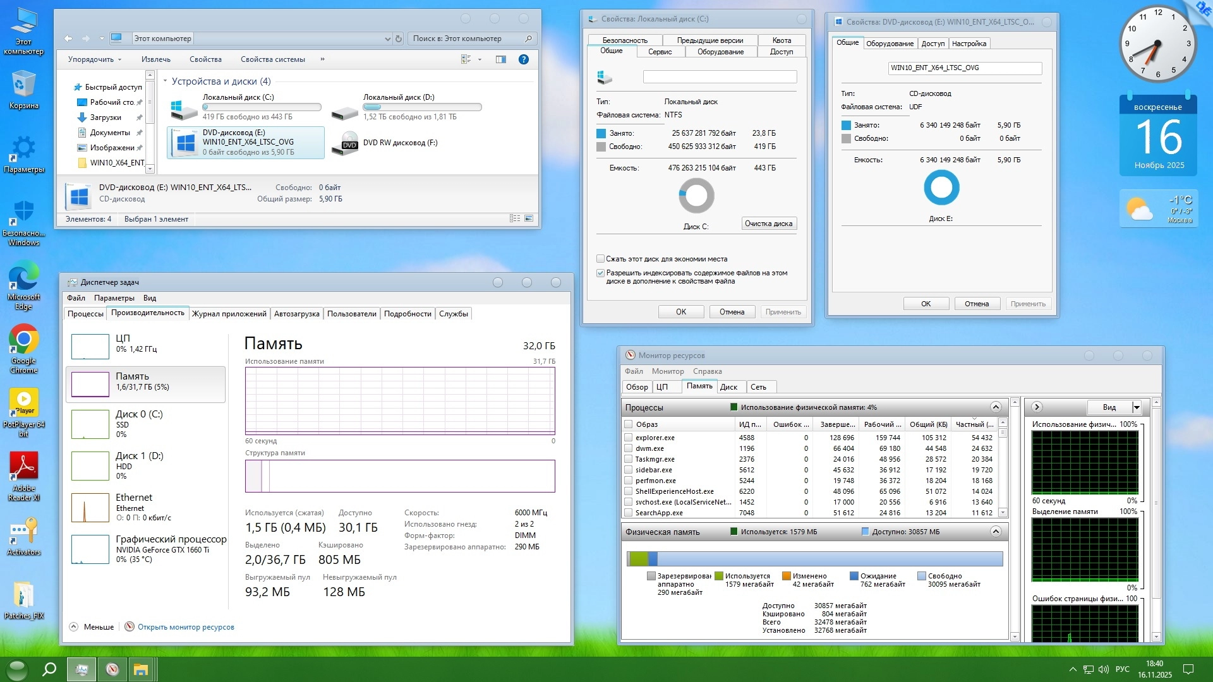
Task: Click the 'Очистка диска' button
Action: pyautogui.click(x=768, y=224)
